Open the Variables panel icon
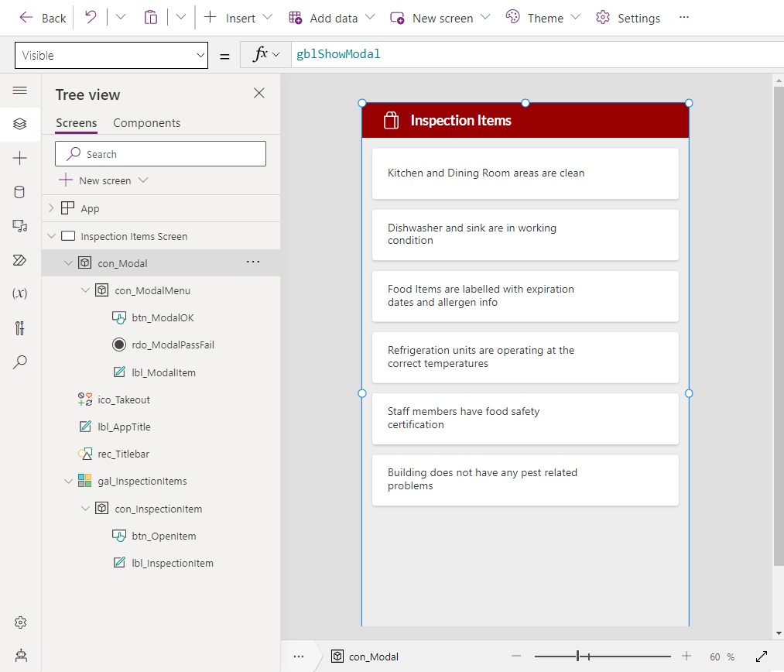This screenshot has width=784, height=672. pyautogui.click(x=20, y=293)
